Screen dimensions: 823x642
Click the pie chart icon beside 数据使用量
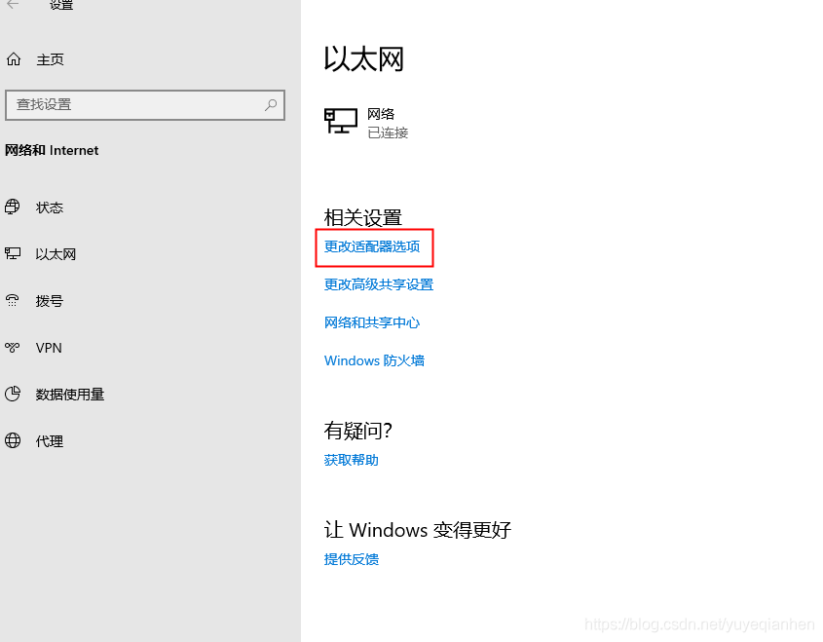13,395
